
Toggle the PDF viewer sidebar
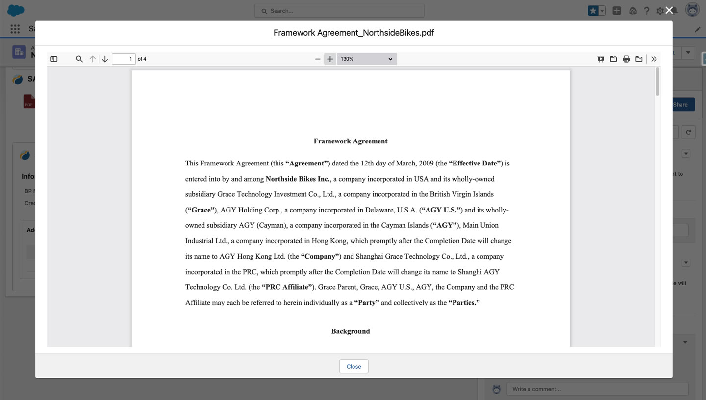(54, 59)
